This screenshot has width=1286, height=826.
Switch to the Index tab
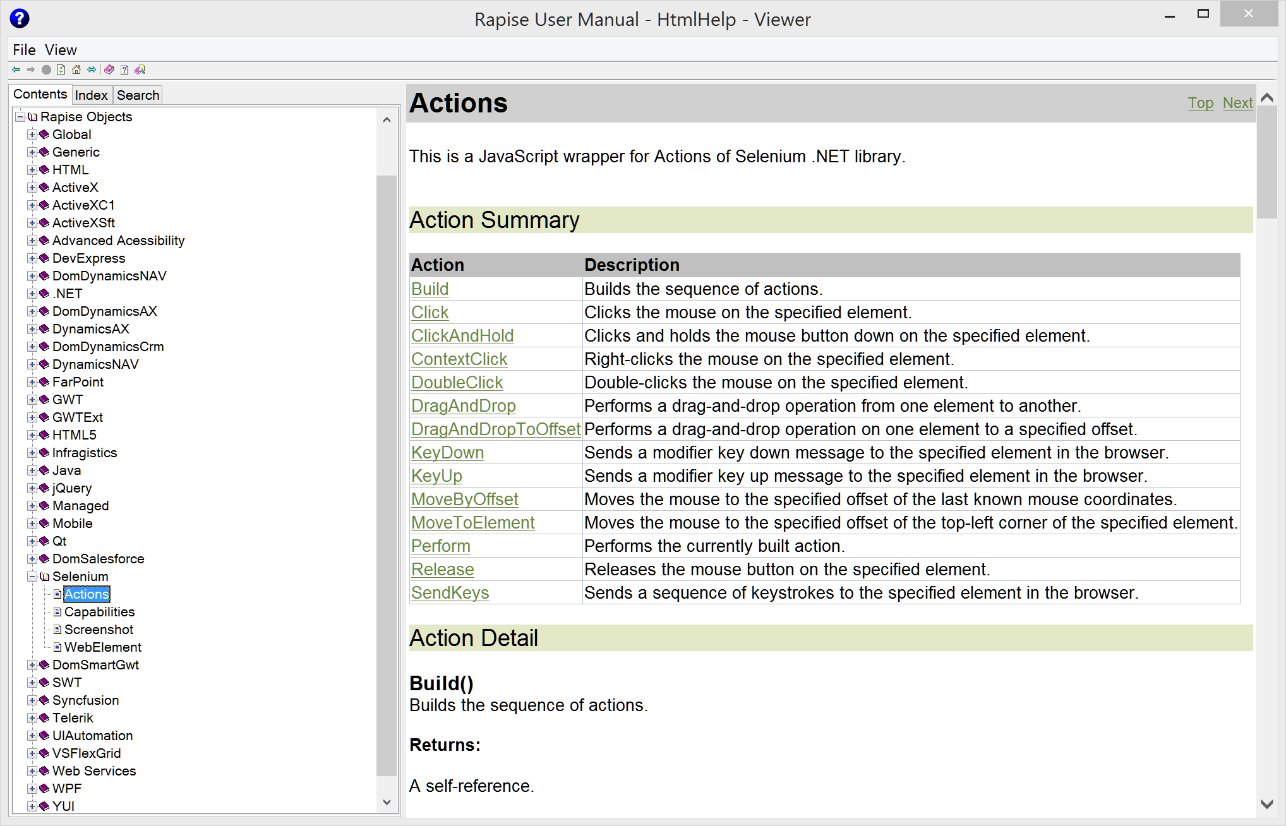pyautogui.click(x=92, y=95)
